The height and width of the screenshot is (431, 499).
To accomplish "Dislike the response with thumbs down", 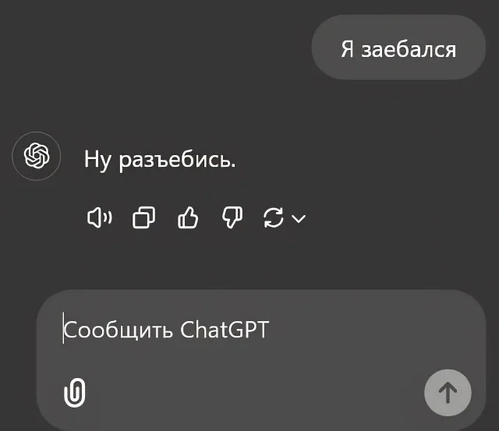I will (x=232, y=219).
